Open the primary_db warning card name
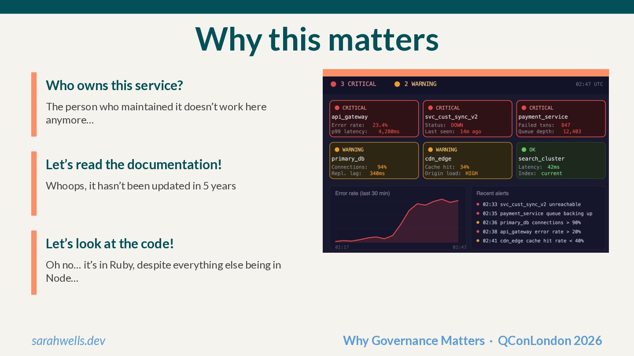634x356 pixels. coord(348,159)
